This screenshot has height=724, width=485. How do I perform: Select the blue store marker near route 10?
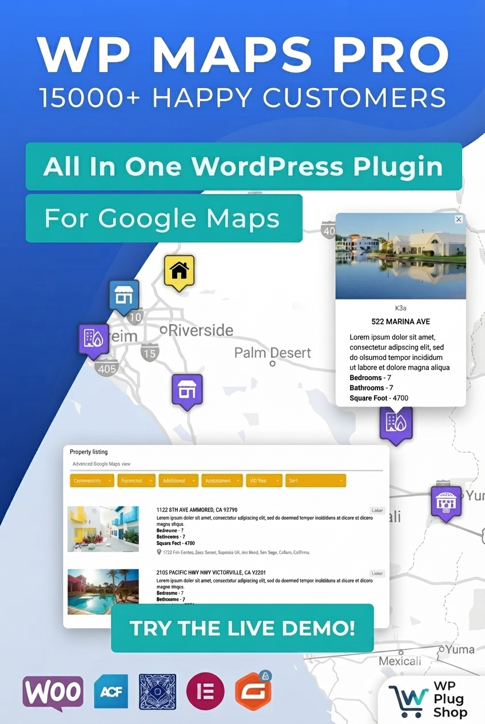125,297
